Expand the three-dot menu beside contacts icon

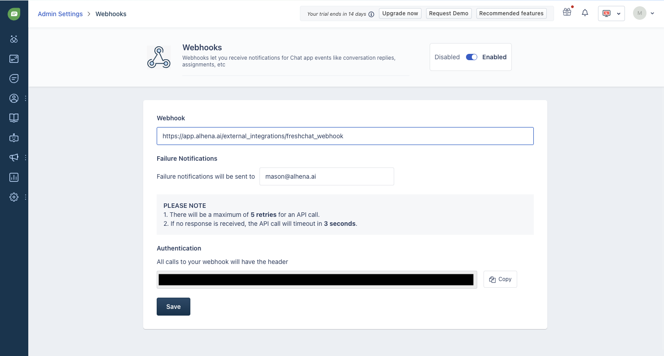click(26, 98)
